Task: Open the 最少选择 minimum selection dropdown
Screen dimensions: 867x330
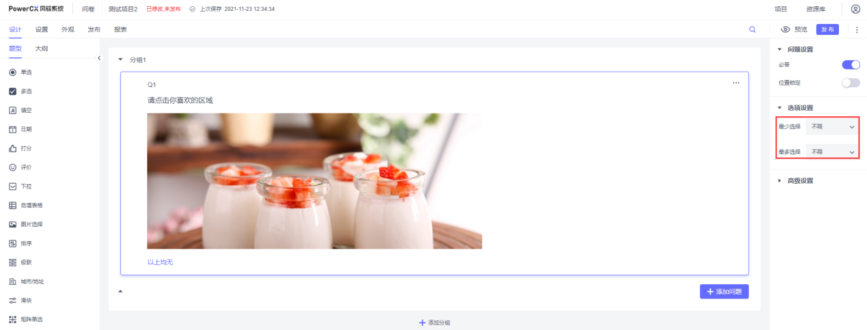Action: click(x=831, y=126)
